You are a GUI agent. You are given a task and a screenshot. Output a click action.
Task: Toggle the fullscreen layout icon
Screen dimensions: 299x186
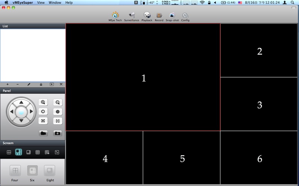click(57, 152)
